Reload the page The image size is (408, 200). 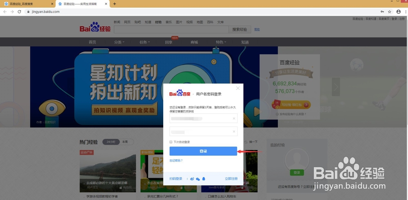(x=19, y=12)
